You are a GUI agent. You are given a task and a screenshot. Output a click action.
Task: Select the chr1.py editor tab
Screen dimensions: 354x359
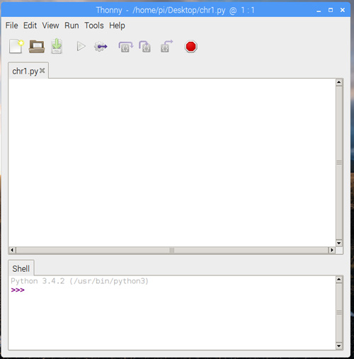(x=25, y=71)
